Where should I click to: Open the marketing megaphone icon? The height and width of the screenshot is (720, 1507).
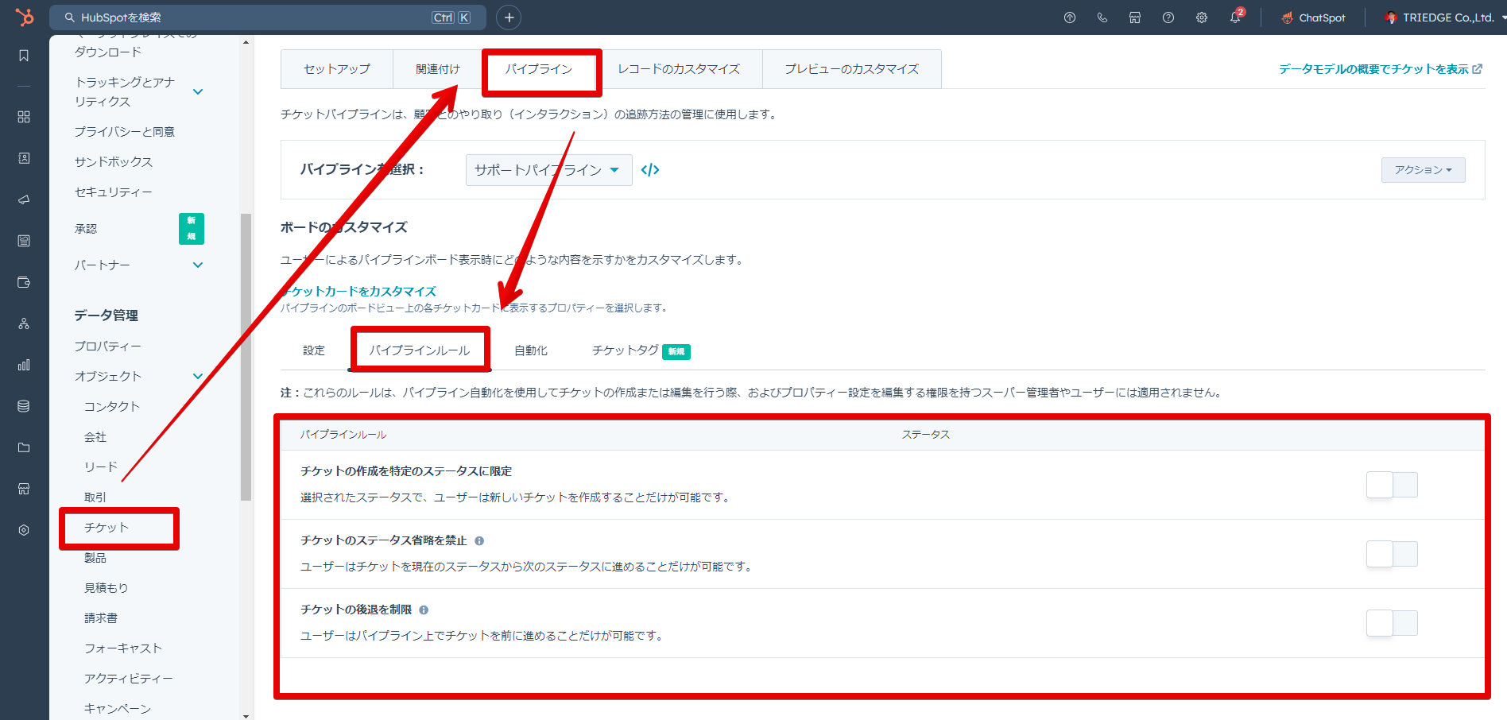coord(24,199)
